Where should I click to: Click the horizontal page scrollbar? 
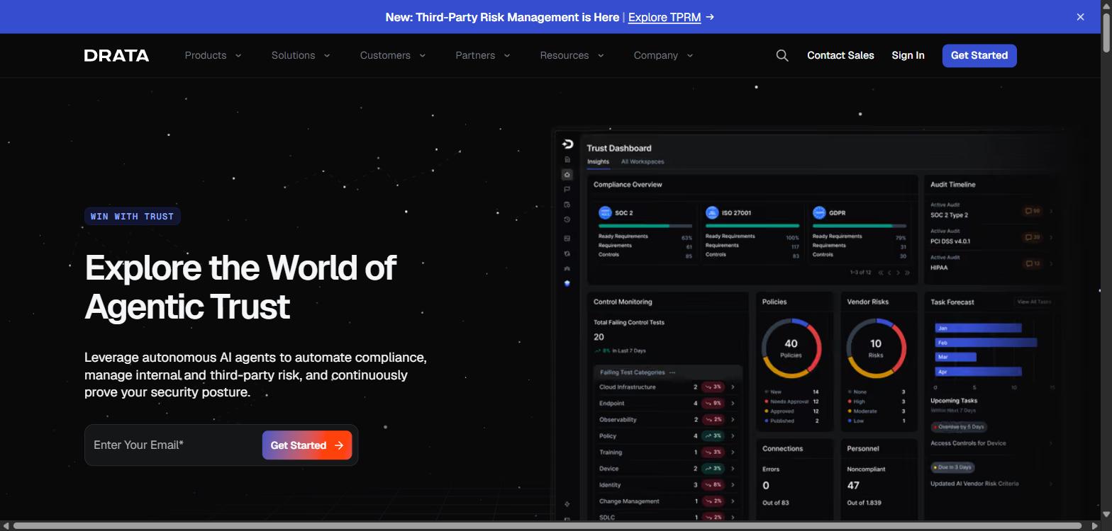546,525
